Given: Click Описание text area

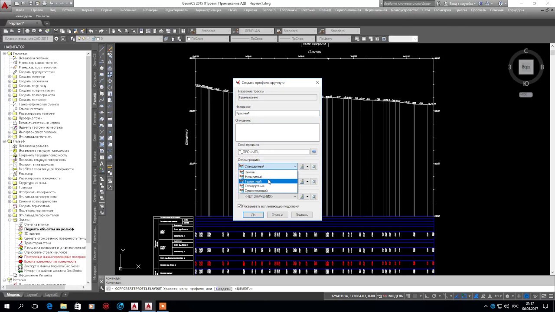Looking at the screenshot, I should click(277, 133).
